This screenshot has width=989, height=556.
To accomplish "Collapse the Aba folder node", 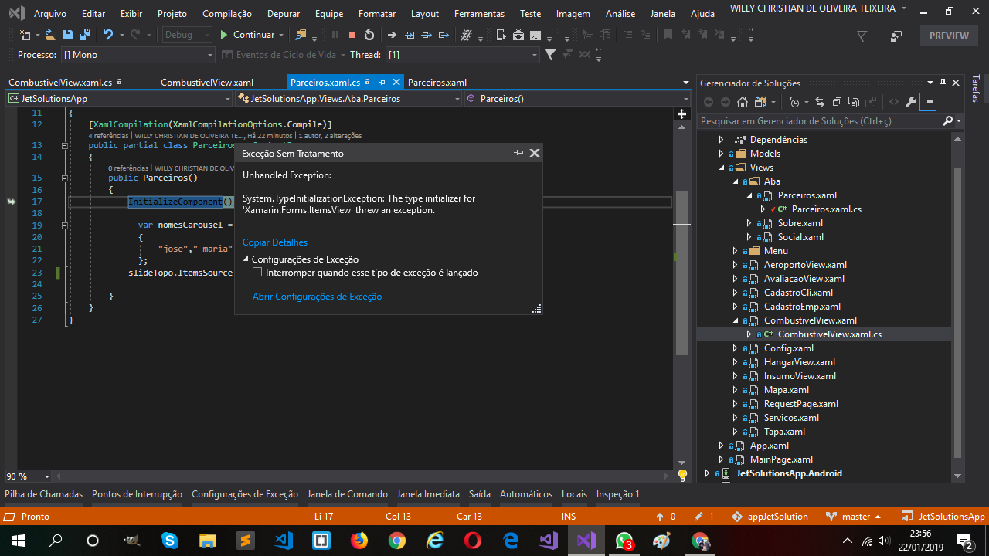I will 736,181.
